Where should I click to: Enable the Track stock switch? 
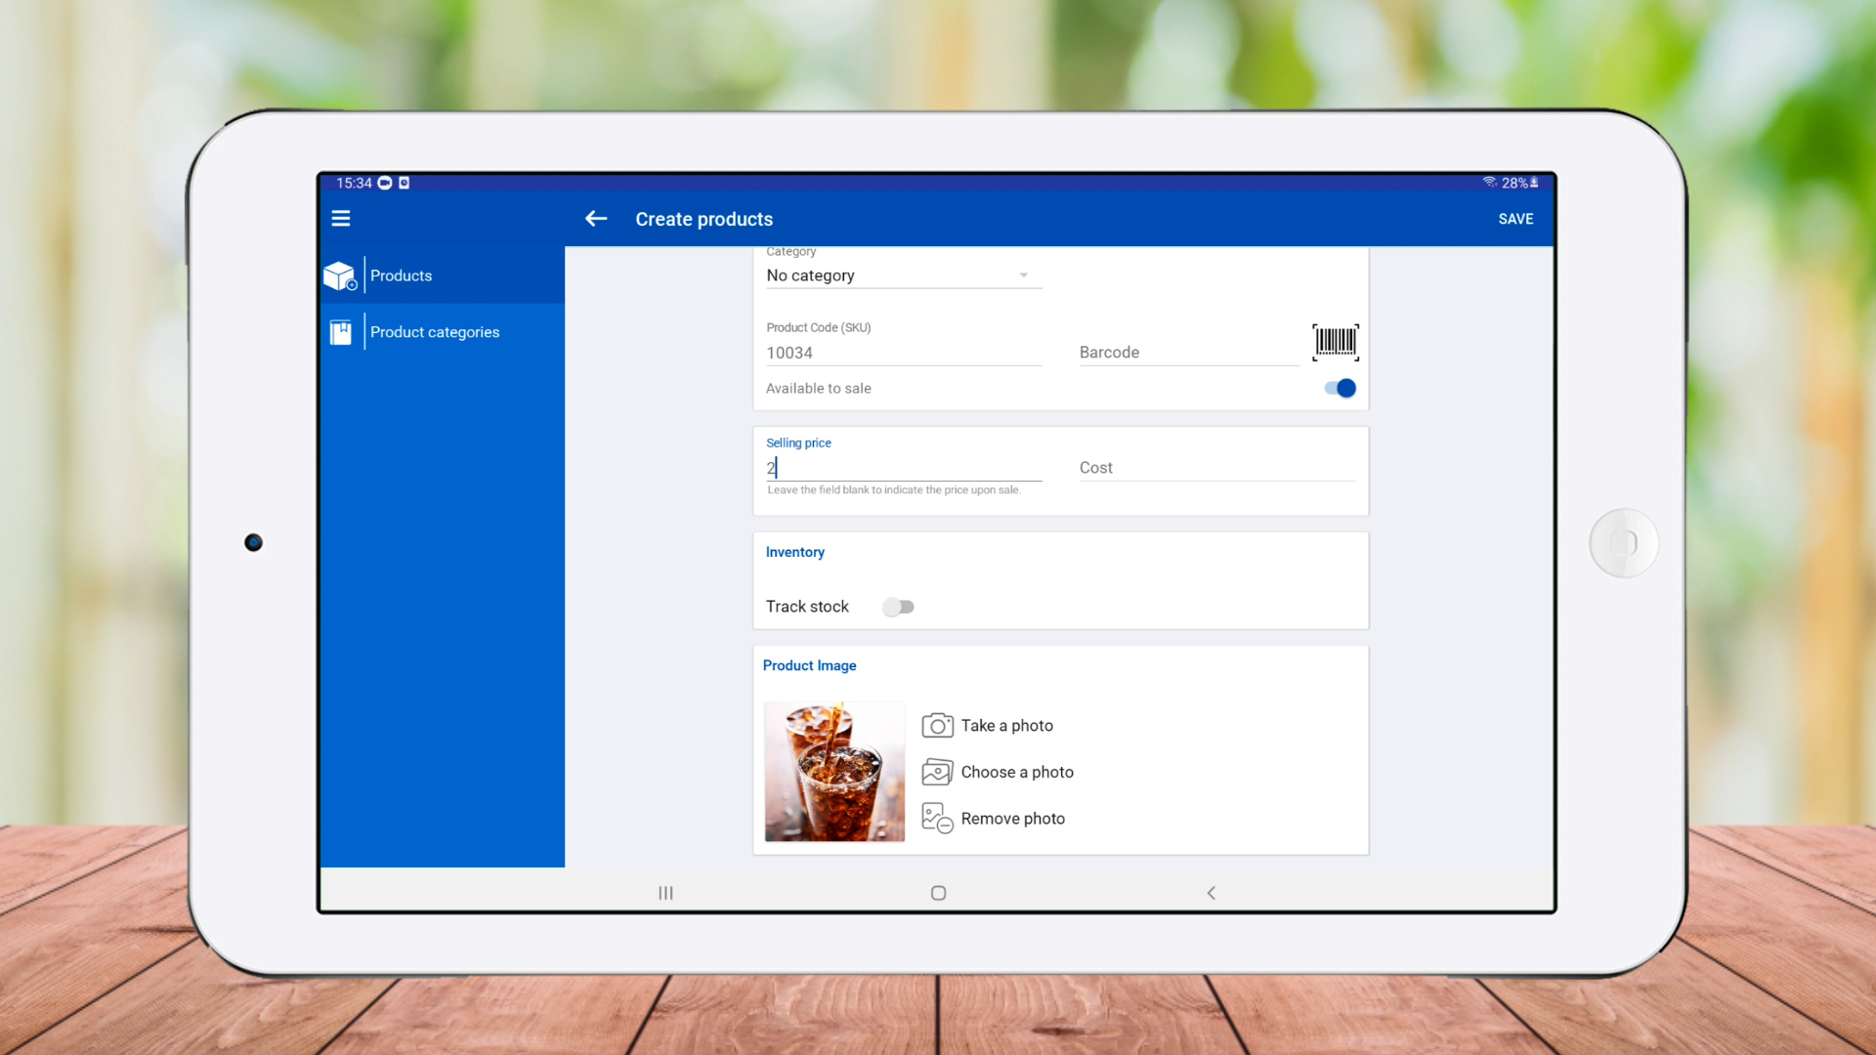tap(898, 608)
